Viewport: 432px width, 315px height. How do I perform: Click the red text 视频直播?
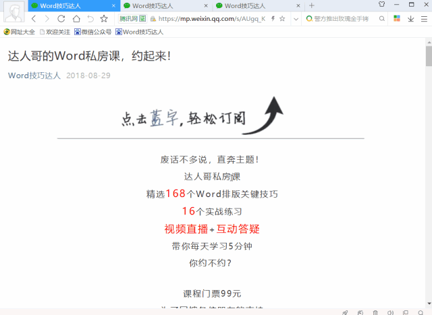click(186, 229)
